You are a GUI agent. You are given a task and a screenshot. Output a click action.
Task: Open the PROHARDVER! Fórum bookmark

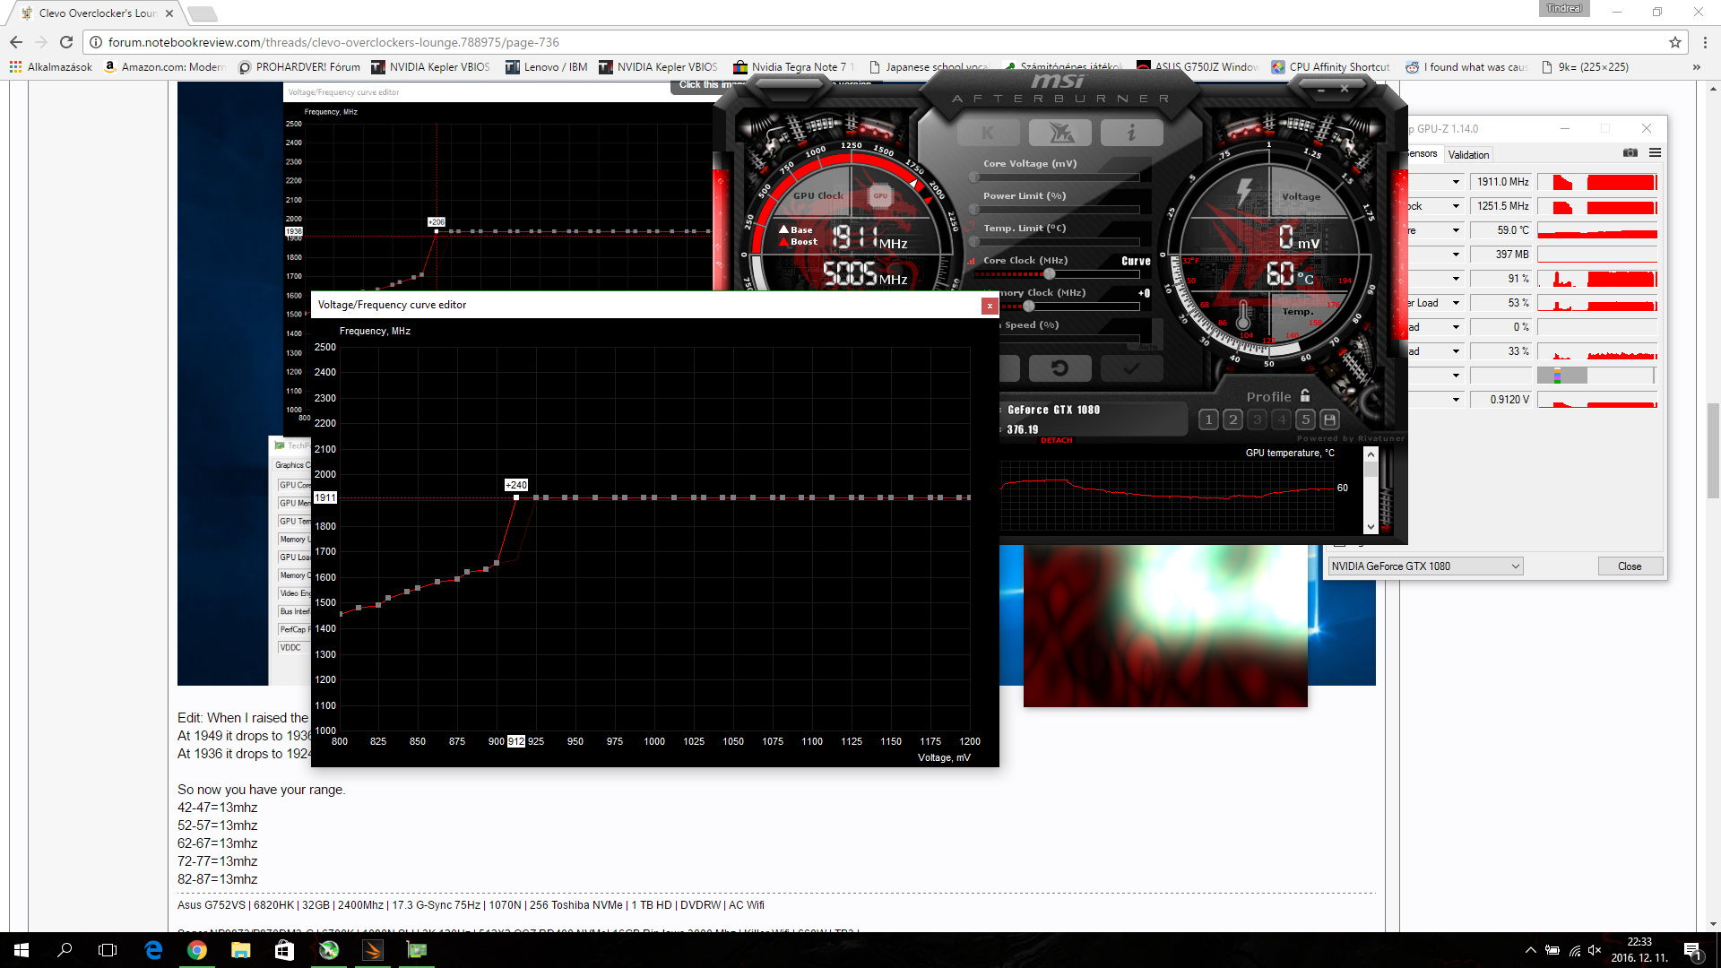(299, 67)
